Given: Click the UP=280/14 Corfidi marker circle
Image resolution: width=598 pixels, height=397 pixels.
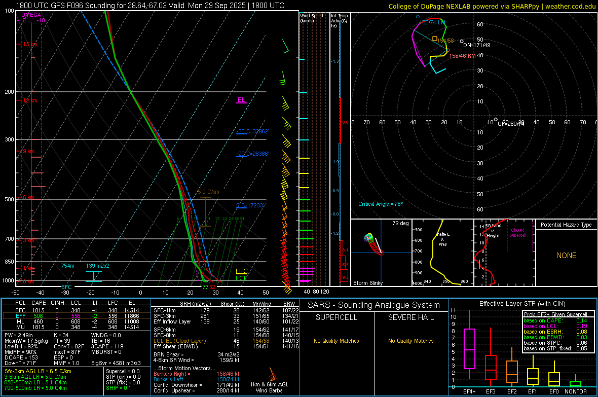Looking at the screenshot, I should point(496,120).
